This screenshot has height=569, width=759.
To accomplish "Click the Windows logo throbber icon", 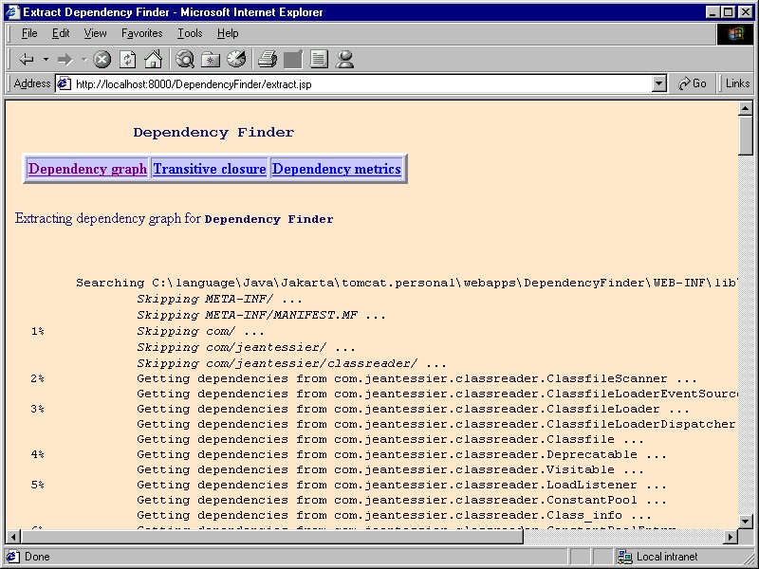I will point(734,34).
